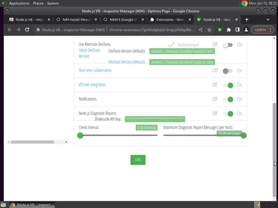Click the sidebar scrollbar left arrow

(x=9, y=142)
